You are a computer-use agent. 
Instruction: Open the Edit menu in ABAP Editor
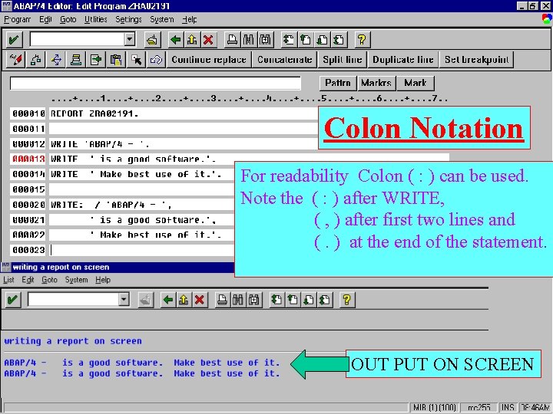[x=45, y=19]
